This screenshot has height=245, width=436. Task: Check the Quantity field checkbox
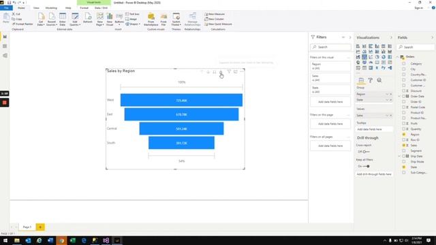pos(404,129)
